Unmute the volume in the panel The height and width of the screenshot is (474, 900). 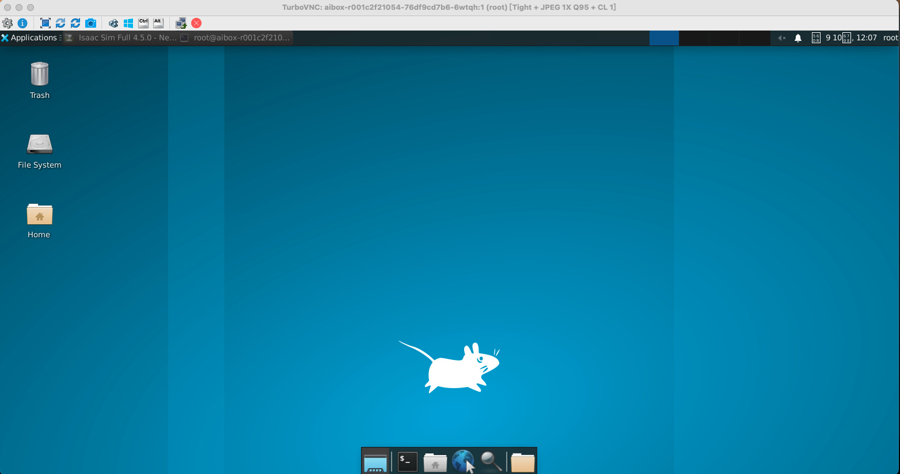coord(781,38)
